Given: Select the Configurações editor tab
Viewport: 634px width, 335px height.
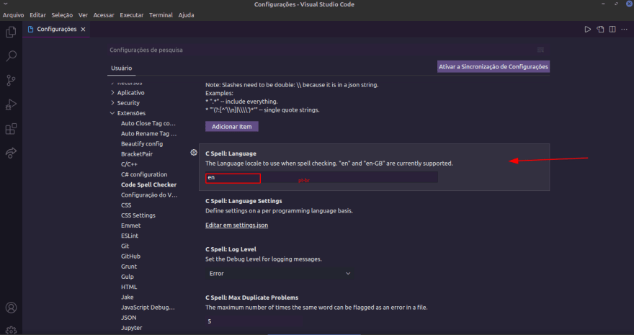Looking at the screenshot, I should pos(56,29).
